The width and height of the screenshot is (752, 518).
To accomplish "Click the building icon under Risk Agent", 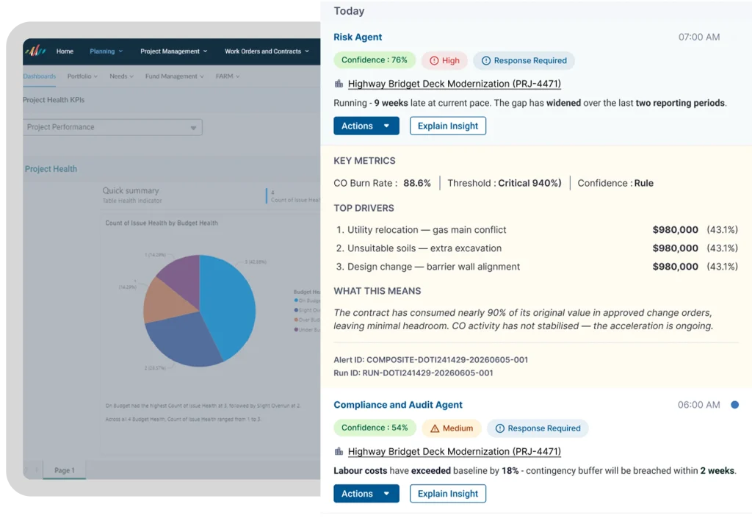I will coord(339,84).
